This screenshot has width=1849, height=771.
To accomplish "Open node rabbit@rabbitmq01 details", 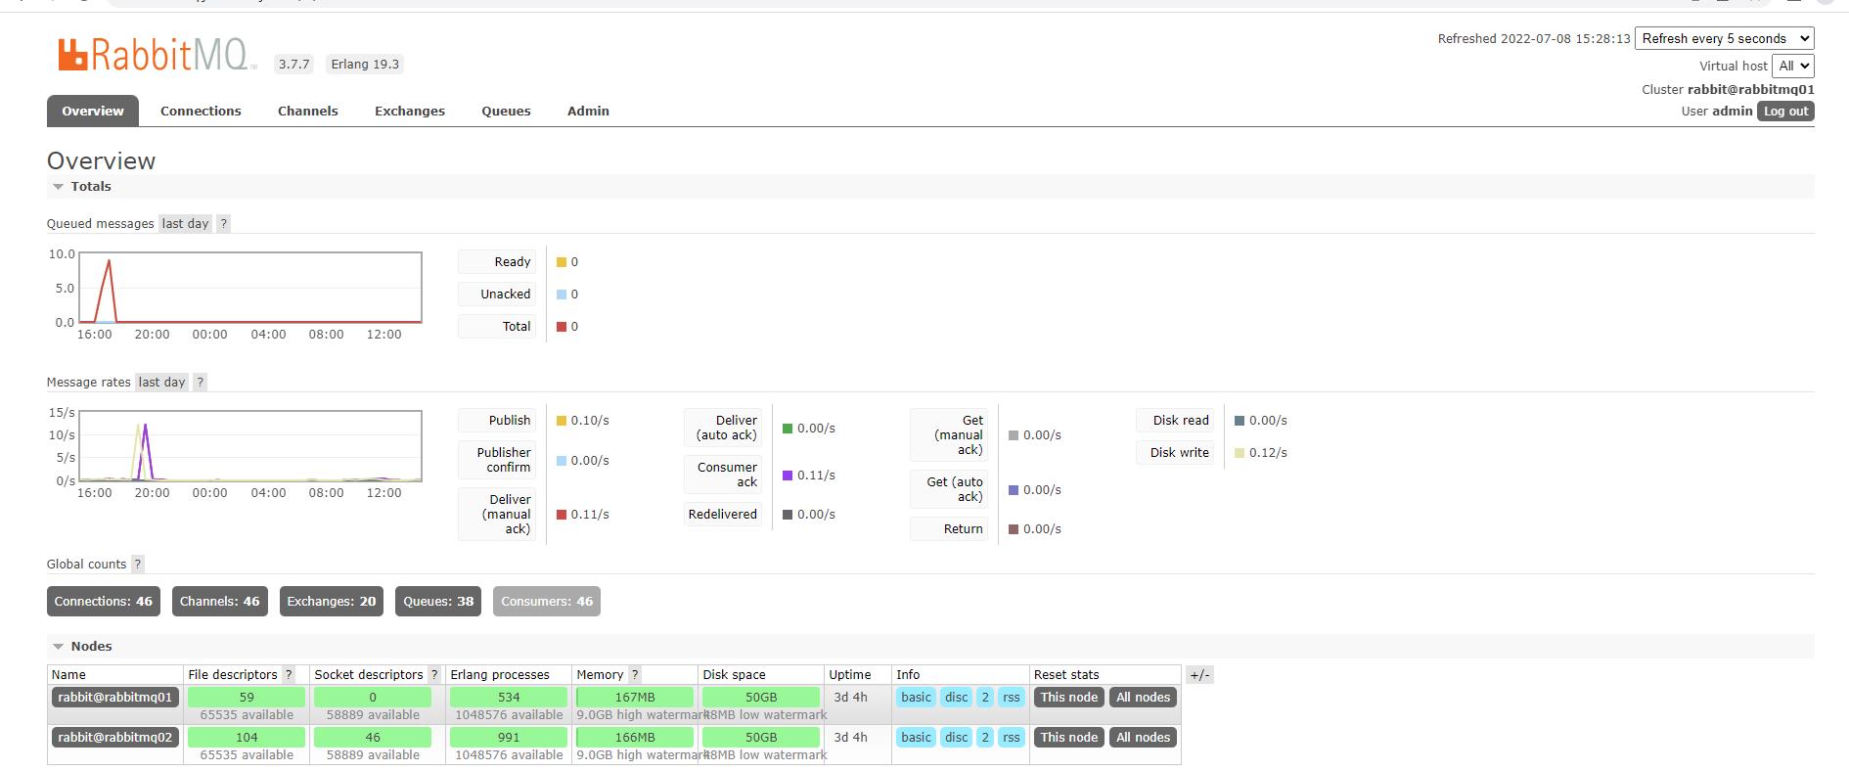I will coord(115,697).
